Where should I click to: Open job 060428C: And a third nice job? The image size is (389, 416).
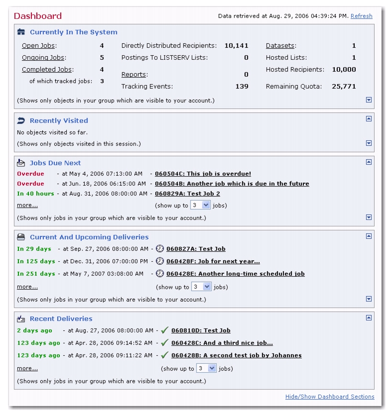click(222, 343)
